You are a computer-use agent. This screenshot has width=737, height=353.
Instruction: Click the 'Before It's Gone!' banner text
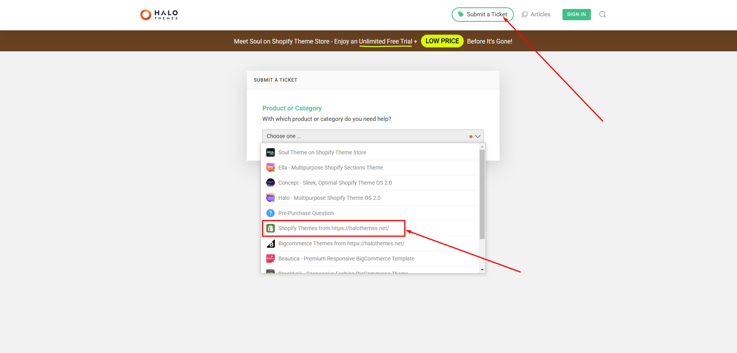coord(489,41)
